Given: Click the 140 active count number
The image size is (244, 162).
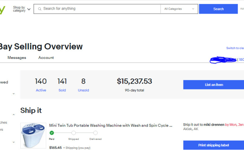Looking at the screenshot, I should 41,81.
